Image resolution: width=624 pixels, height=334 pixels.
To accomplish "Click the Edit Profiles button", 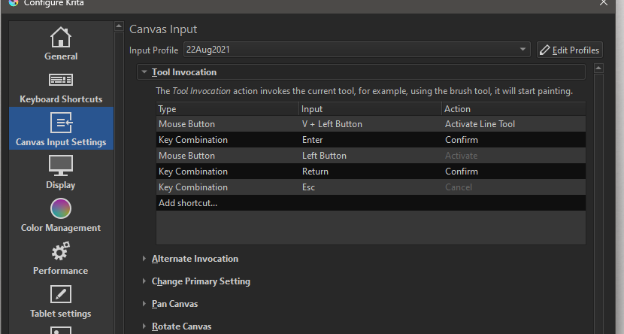I will click(x=570, y=50).
